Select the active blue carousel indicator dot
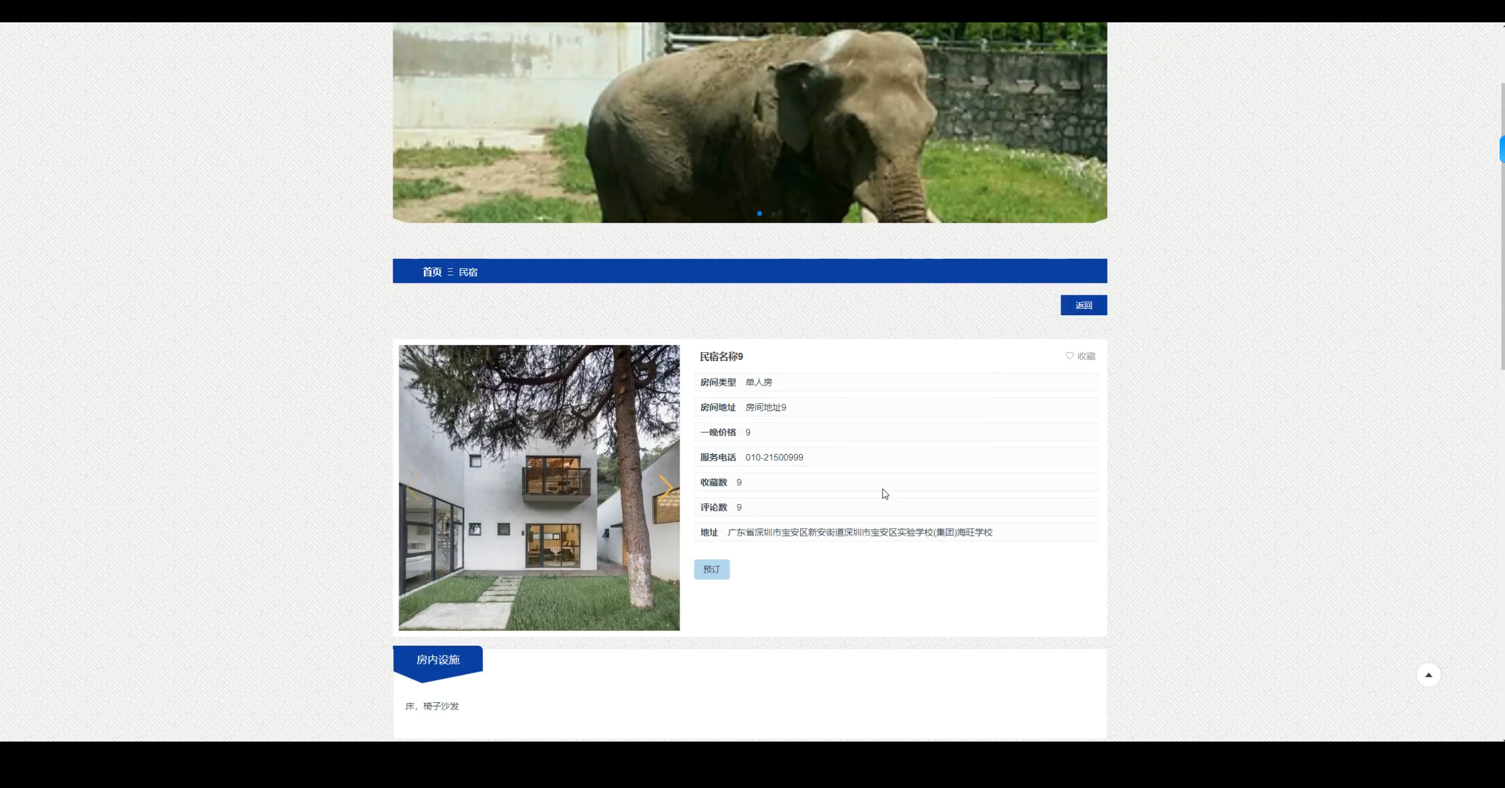Screen dimensions: 1505x788 (760, 213)
